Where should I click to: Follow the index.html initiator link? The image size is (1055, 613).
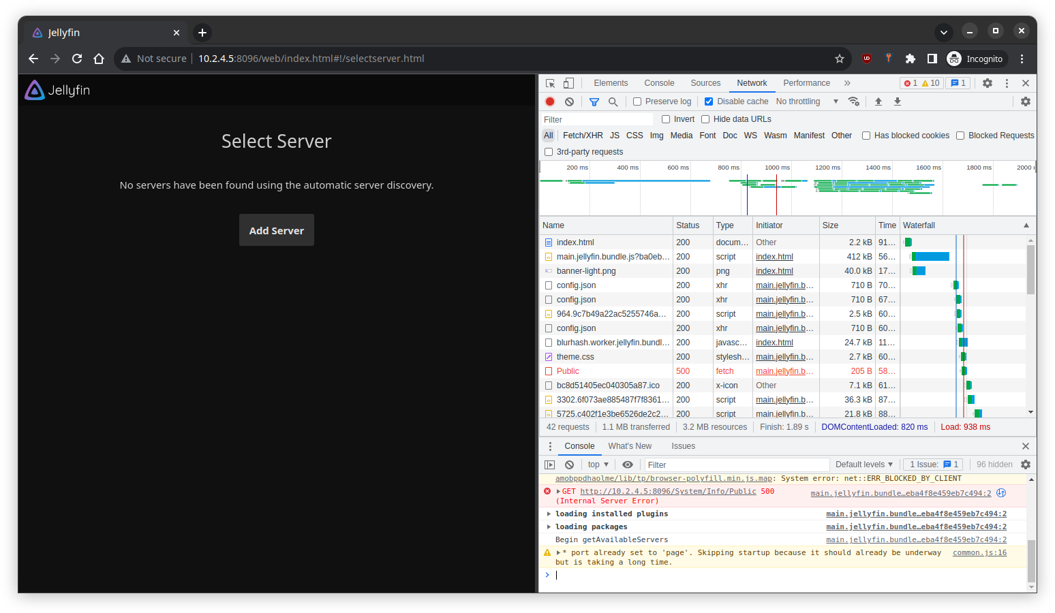tap(774, 256)
